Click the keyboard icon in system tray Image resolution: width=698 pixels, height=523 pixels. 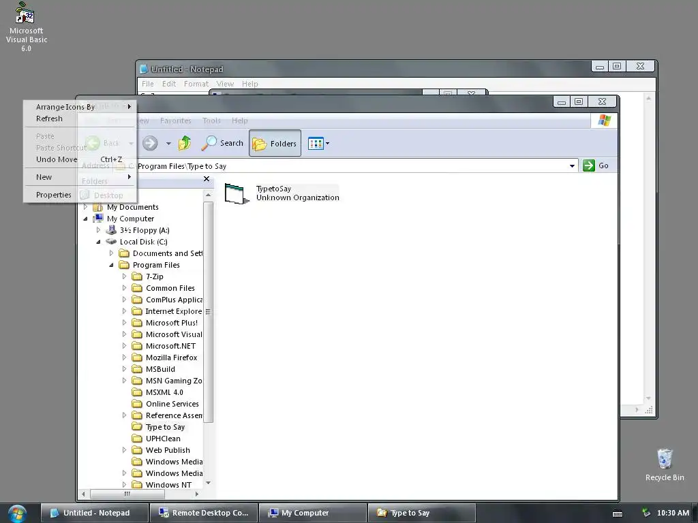618,513
